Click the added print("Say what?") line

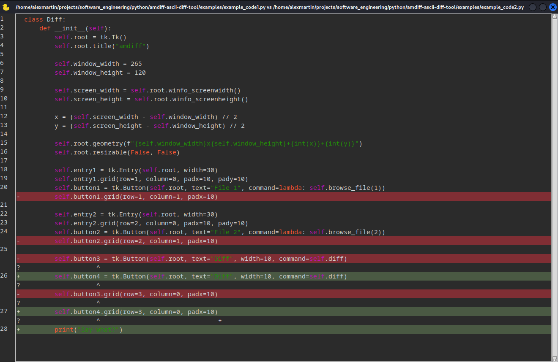pos(284,330)
